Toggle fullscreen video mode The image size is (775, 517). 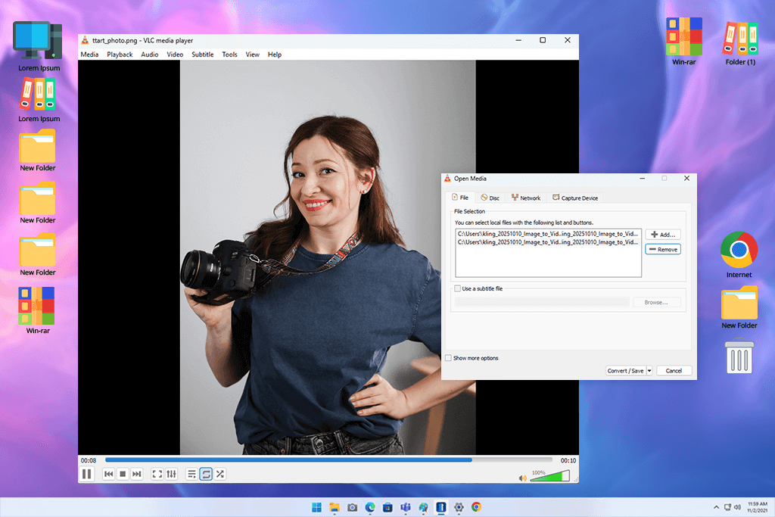click(157, 474)
